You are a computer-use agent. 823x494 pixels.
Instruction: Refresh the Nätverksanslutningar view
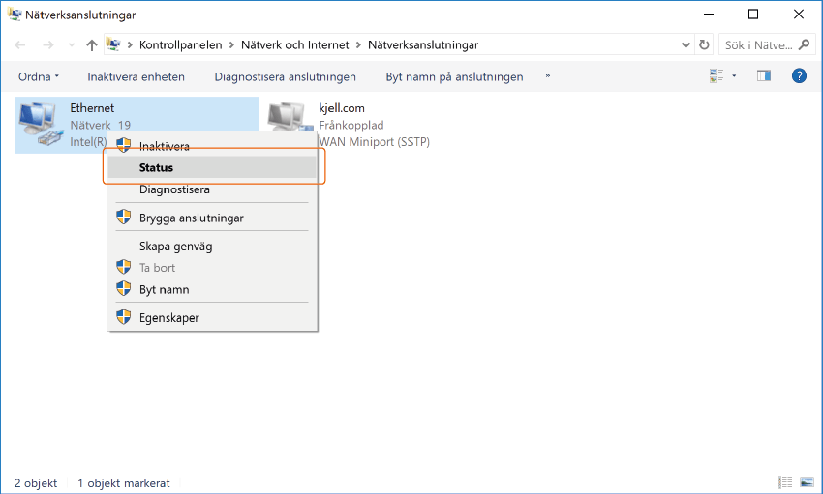[704, 45]
